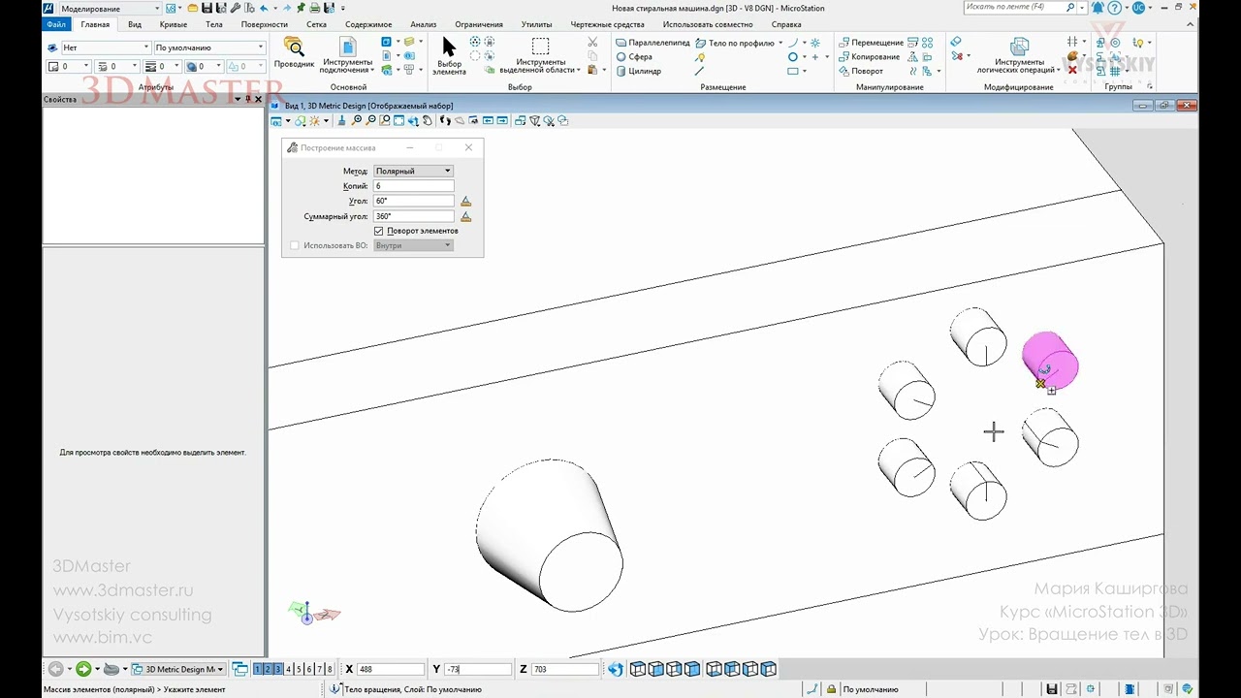Click the scissors cut icon in Выбор group

(x=592, y=43)
